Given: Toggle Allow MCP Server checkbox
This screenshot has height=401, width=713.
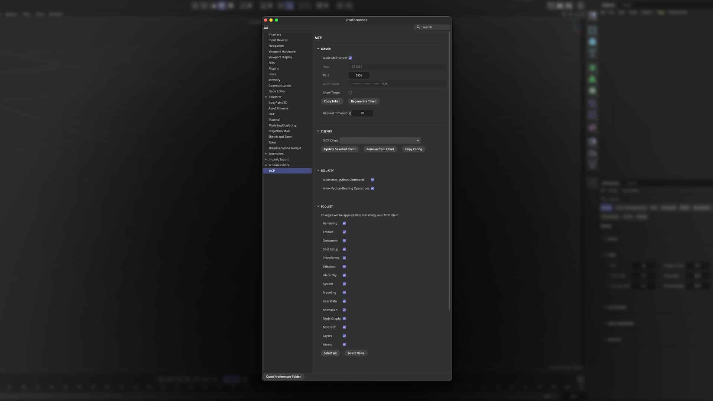Looking at the screenshot, I should [x=350, y=58].
